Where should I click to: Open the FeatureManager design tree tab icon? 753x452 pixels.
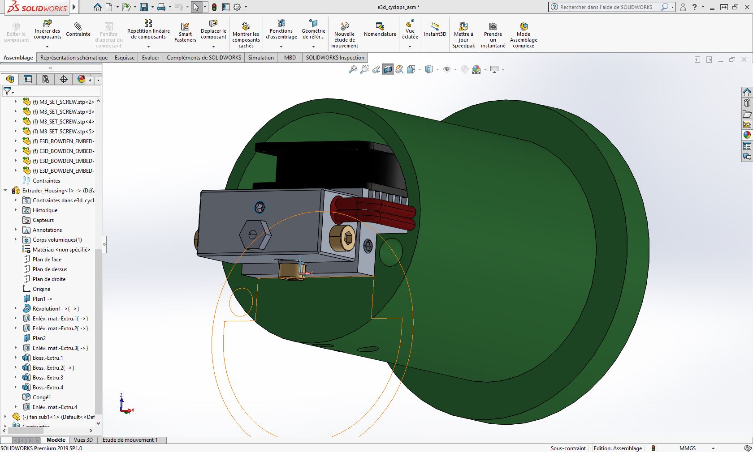(x=10, y=79)
